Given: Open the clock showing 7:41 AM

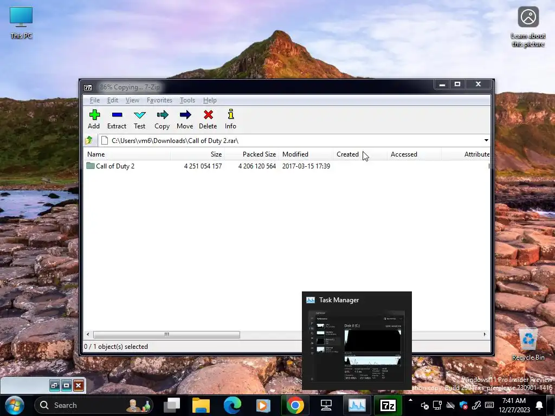Looking at the screenshot, I should (x=514, y=405).
